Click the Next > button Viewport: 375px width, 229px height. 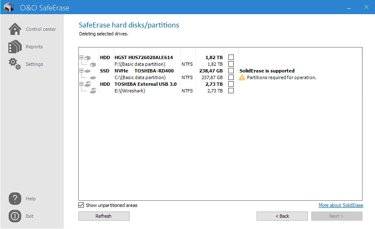(337, 216)
